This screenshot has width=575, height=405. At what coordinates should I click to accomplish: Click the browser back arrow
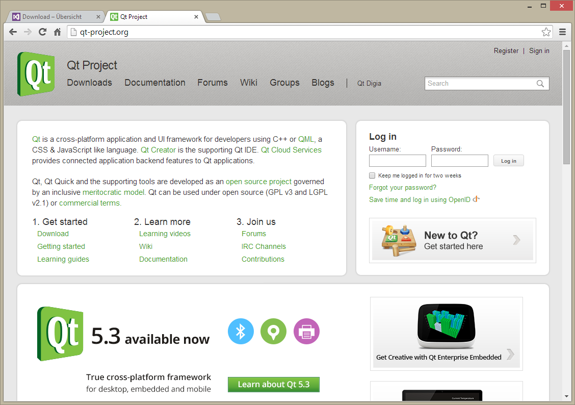13,32
